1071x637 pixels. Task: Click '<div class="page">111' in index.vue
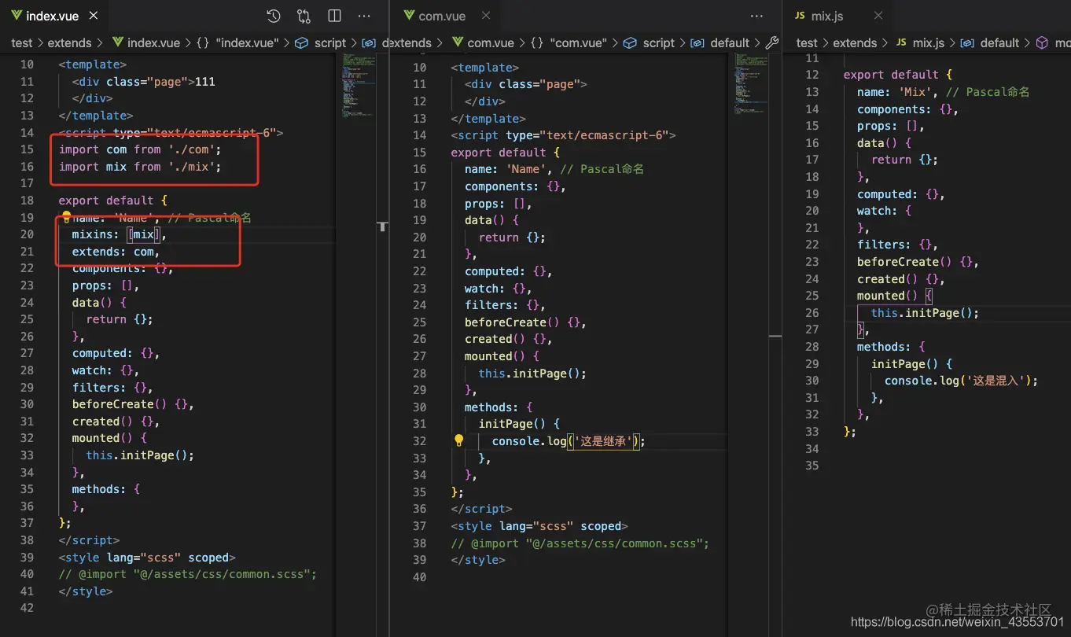pos(144,81)
